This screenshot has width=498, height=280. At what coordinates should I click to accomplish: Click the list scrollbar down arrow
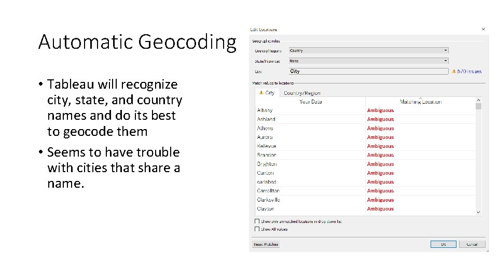click(x=478, y=212)
